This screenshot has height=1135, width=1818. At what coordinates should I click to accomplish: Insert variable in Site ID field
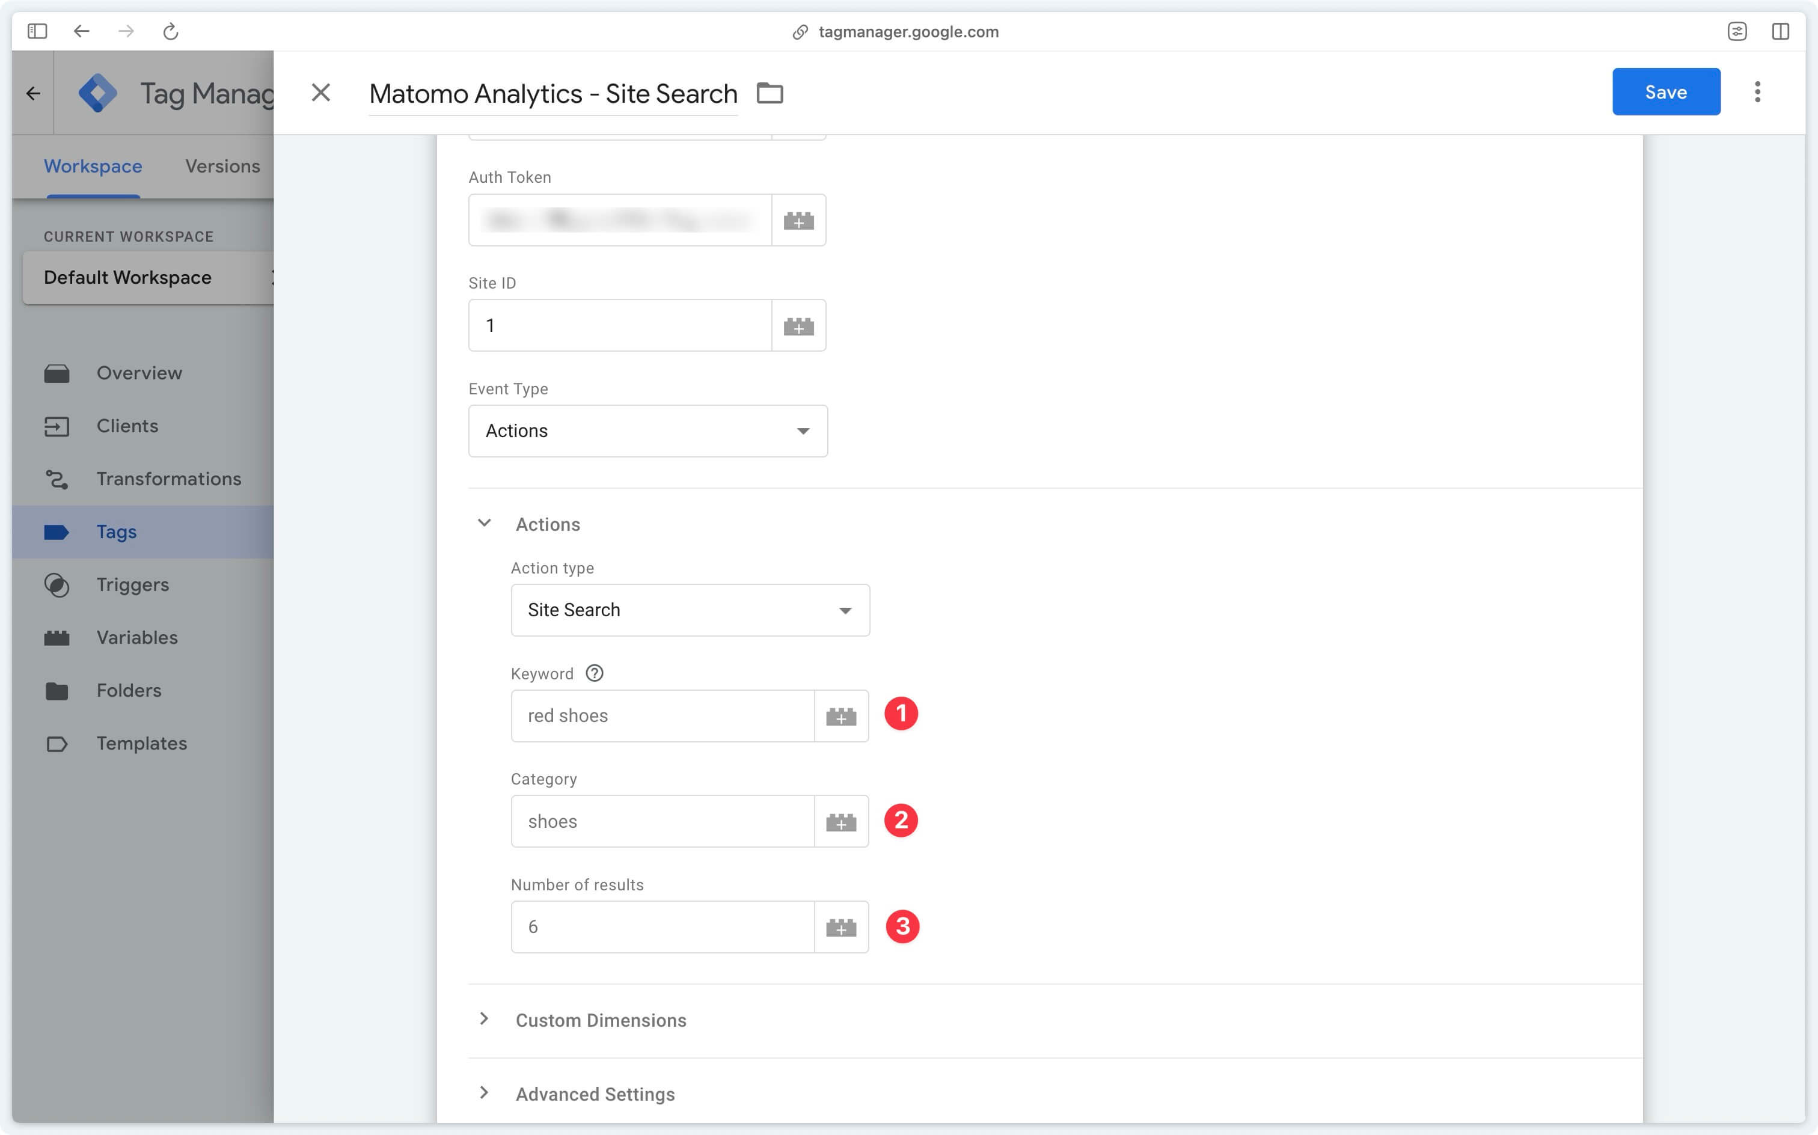(798, 326)
